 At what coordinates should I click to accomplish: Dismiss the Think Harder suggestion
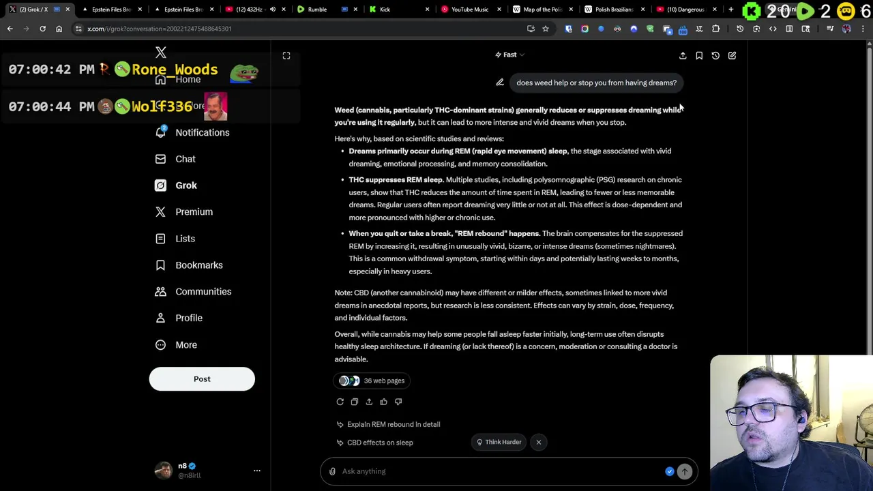point(539,442)
